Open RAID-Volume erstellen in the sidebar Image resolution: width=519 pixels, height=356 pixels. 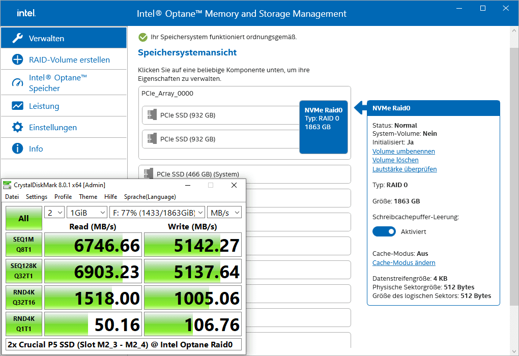pos(64,60)
